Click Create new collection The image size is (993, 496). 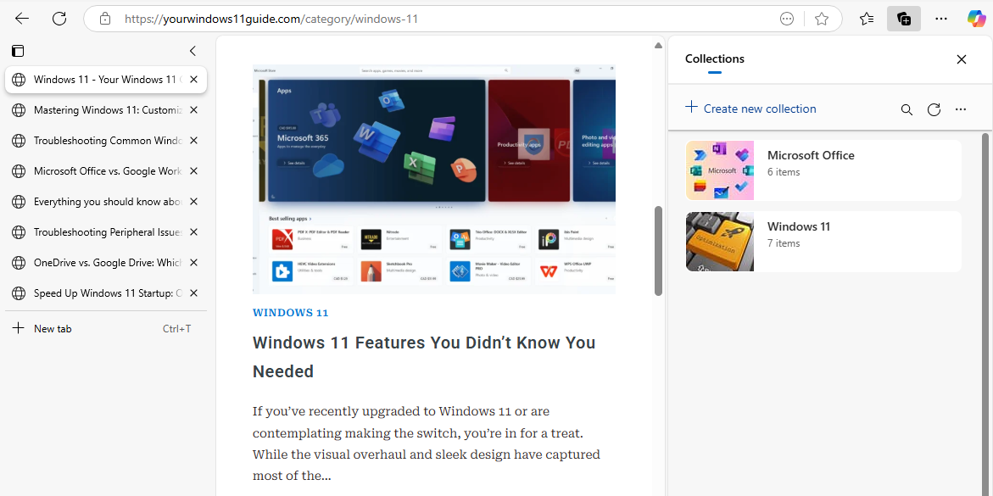(750, 109)
